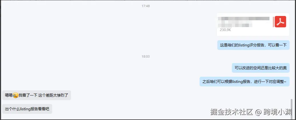The image size is (296, 120).
Task: Click the '@' symbol in the watermark
Action: point(258,112)
